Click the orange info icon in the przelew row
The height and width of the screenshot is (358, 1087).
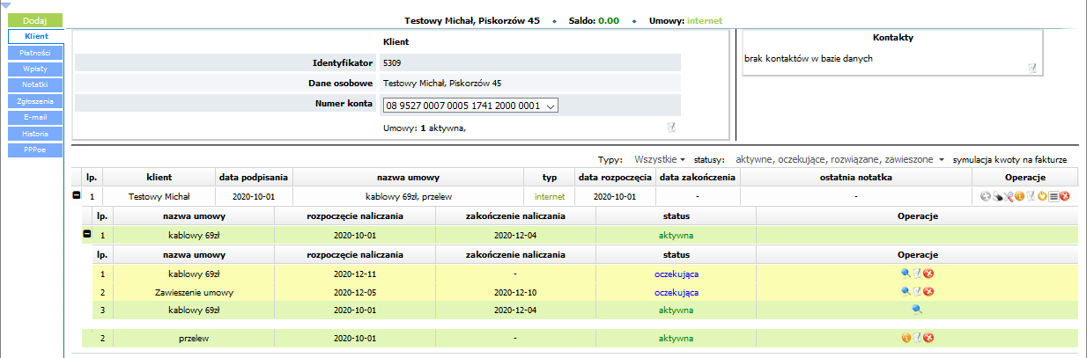pos(906,338)
